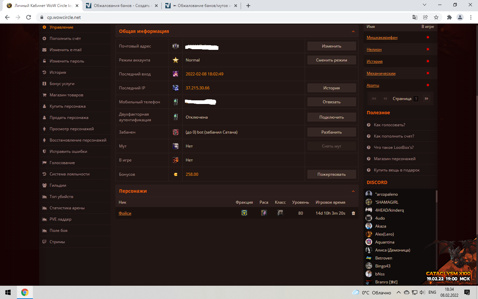This screenshot has height=299, width=478.
Task: Collapse the Персонажи section
Action: pyautogui.click(x=353, y=191)
